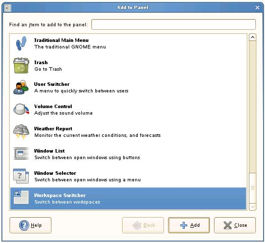Click 'Adjust the sound volume' description

pos(64,113)
